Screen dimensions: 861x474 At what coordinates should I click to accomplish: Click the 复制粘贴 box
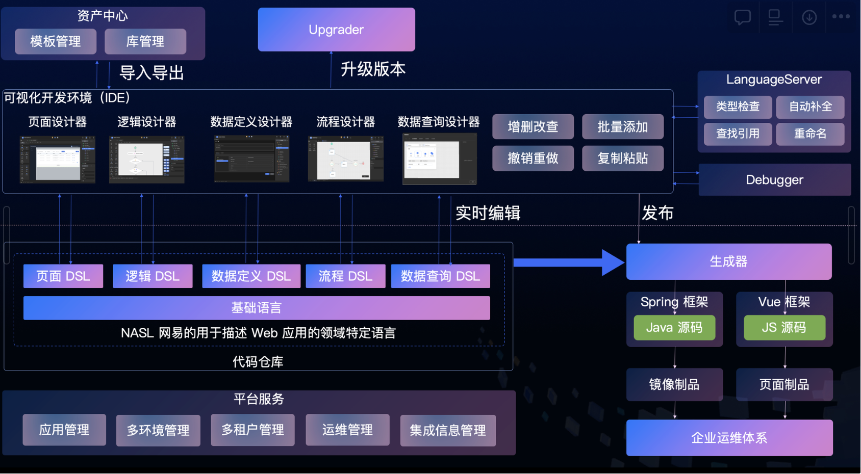coord(623,159)
